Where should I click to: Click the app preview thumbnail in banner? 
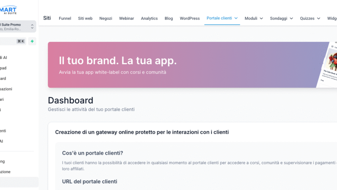point(330,64)
